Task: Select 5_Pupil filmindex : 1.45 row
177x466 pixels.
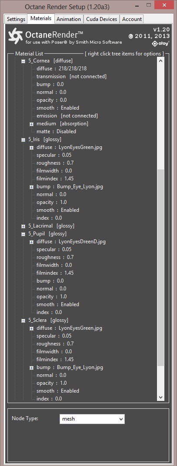Action: click(x=55, y=273)
